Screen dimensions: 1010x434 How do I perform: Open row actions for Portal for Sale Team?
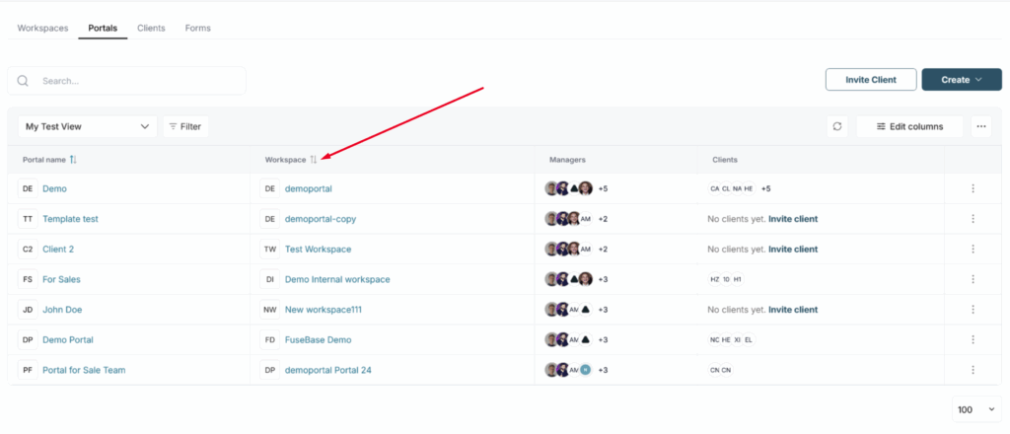point(973,370)
